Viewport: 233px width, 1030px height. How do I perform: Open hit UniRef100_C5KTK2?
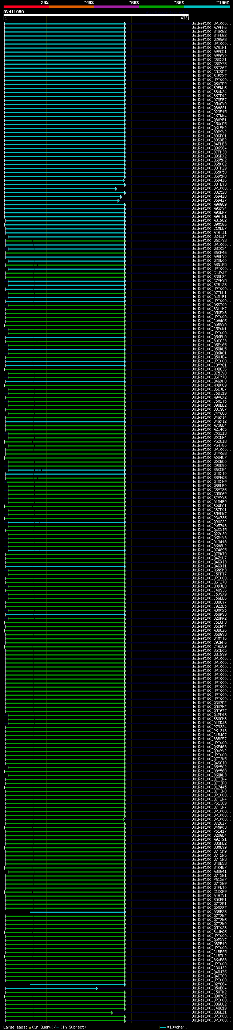pos(209,992)
